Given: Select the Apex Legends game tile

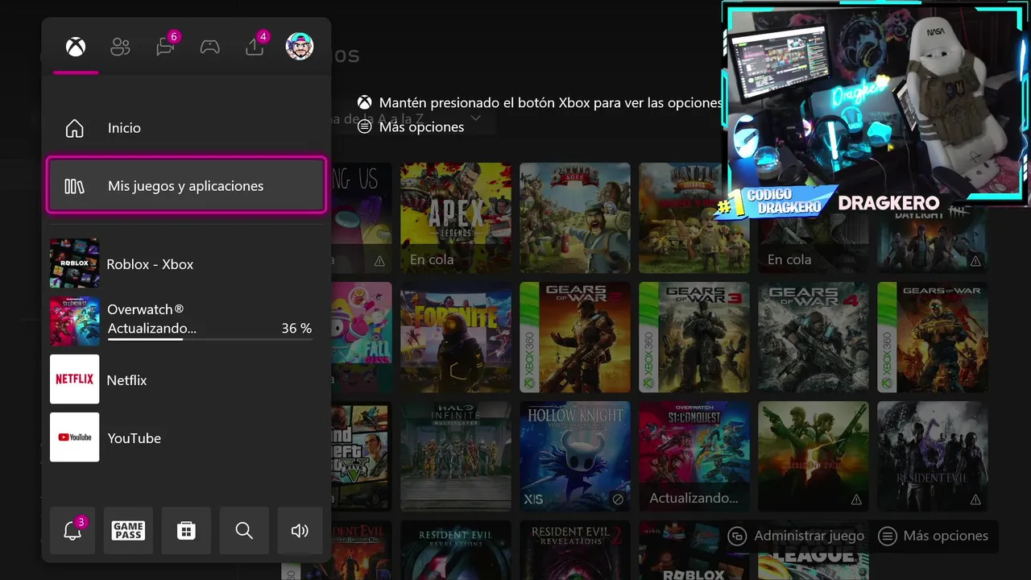Looking at the screenshot, I should coord(456,218).
